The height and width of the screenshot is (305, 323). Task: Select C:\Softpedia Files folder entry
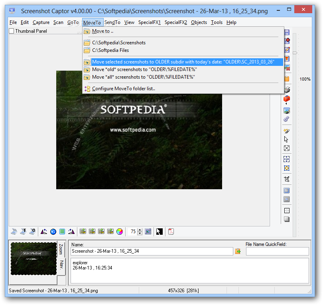pos(183,50)
